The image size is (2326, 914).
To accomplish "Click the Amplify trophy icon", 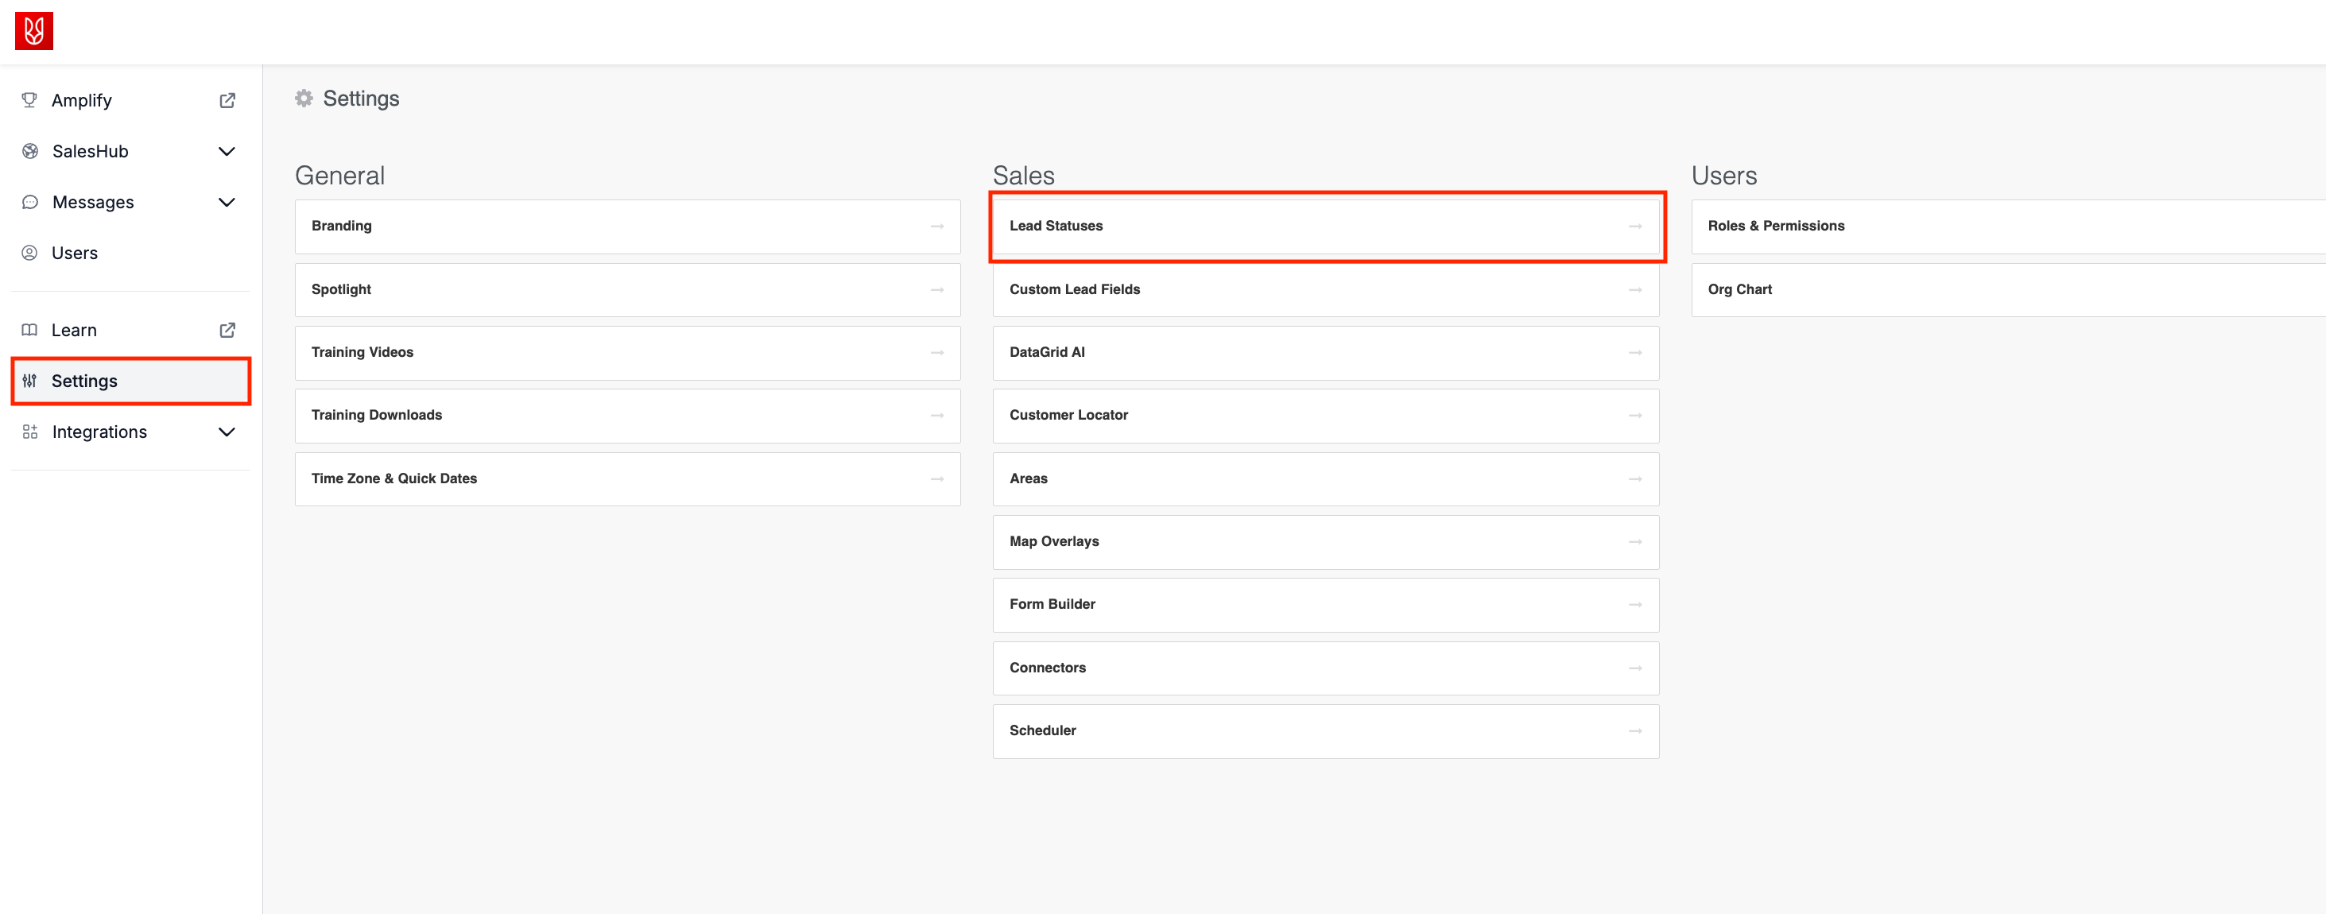I will coord(29,100).
